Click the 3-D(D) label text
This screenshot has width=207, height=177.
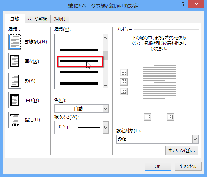click(32, 100)
